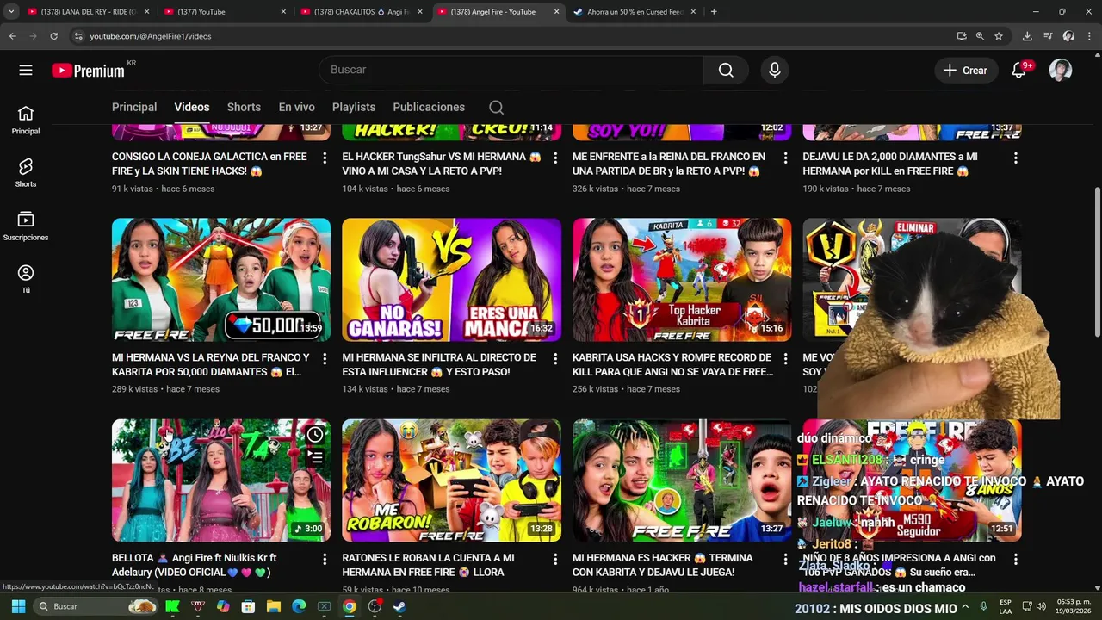Reload the page in Chrome
This screenshot has height=620, width=1102.
pyautogui.click(x=53, y=36)
